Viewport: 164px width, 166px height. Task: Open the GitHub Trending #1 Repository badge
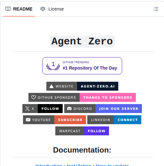point(82,66)
